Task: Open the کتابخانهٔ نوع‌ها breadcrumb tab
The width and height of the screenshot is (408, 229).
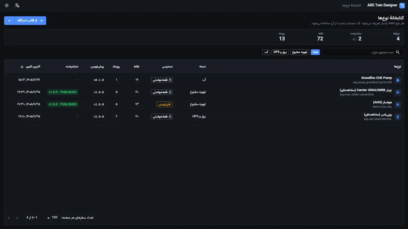Action: click(351, 6)
